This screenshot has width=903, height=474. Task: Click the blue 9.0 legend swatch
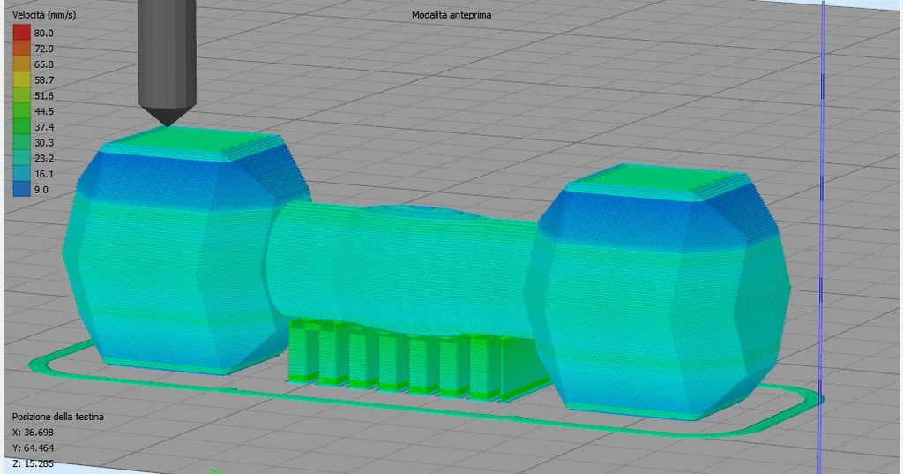21,189
